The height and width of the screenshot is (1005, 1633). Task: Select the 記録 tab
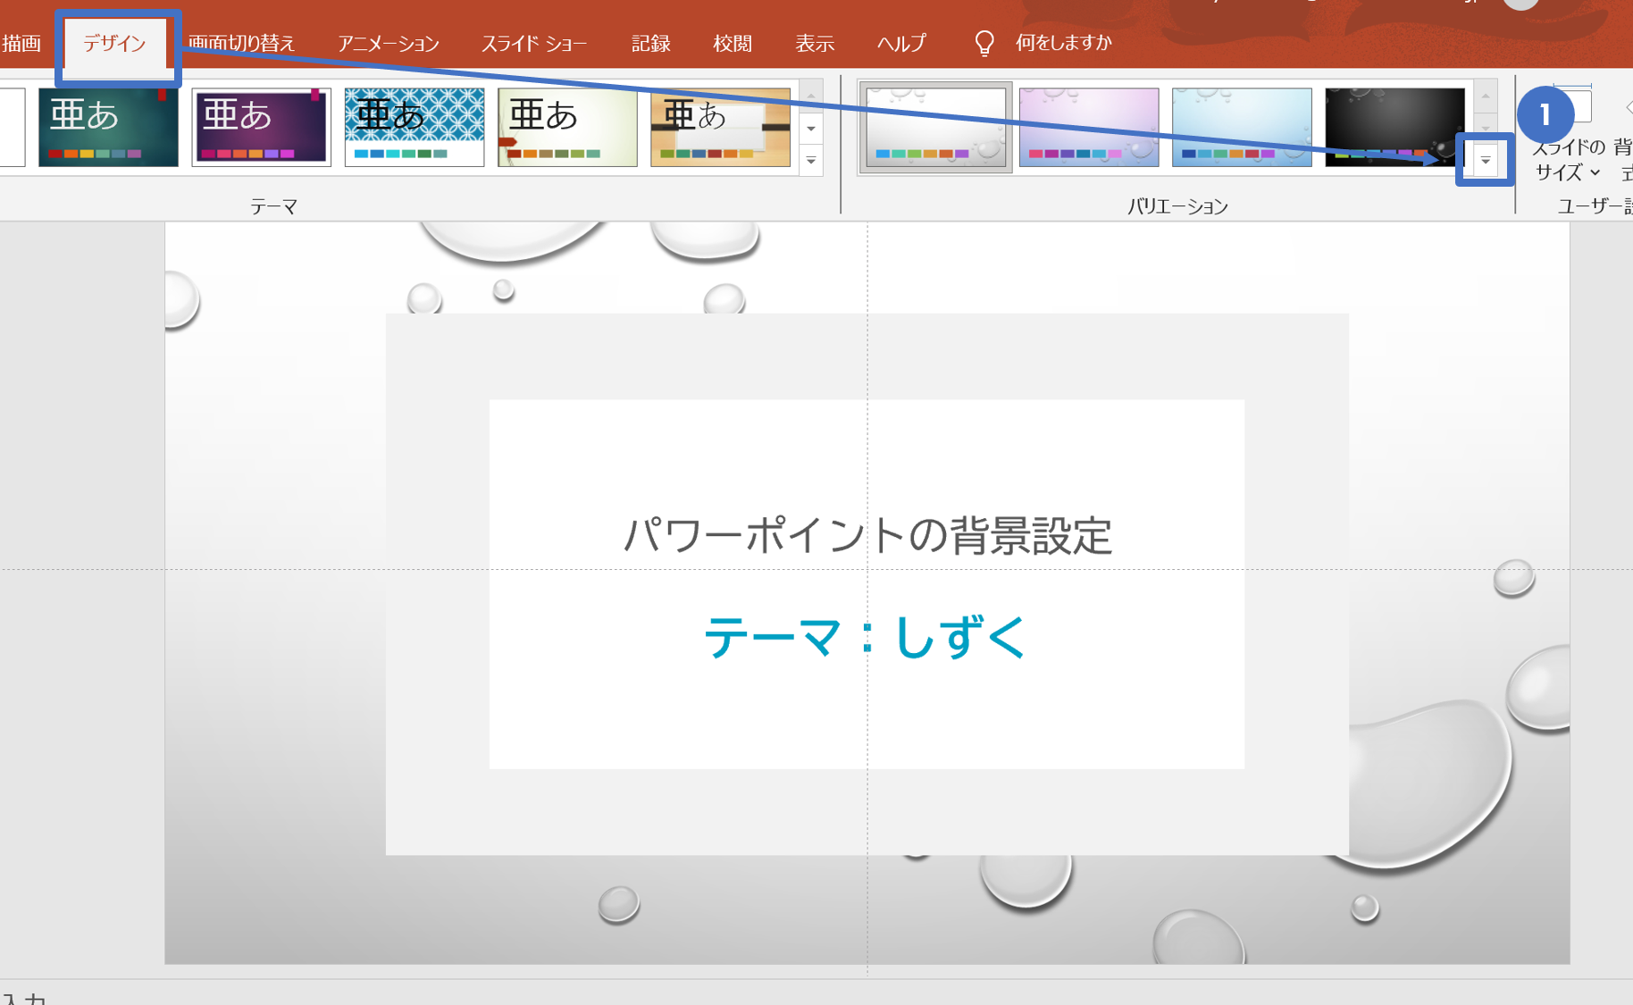click(x=650, y=44)
